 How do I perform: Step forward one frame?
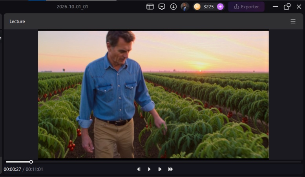click(160, 169)
